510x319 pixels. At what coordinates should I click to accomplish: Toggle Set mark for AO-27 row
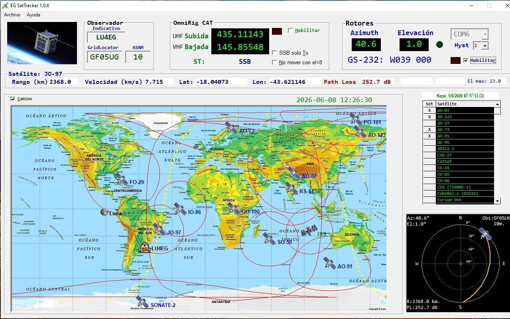(x=429, y=123)
